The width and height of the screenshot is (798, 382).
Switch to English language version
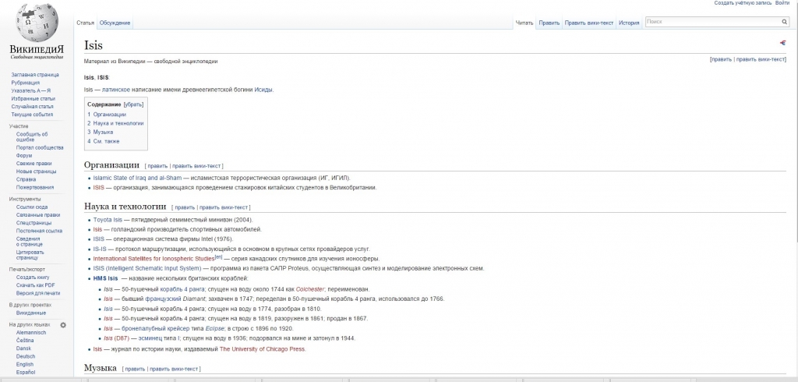click(x=25, y=365)
